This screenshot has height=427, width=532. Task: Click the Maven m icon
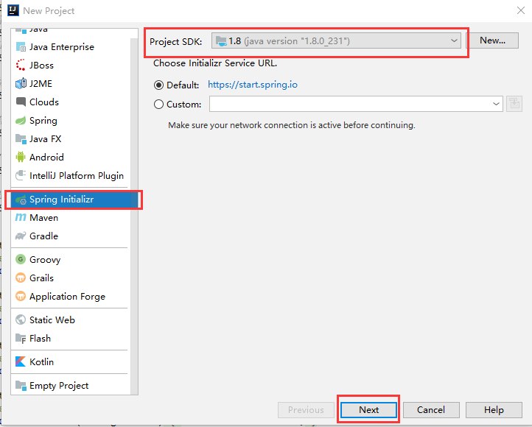[21, 218]
